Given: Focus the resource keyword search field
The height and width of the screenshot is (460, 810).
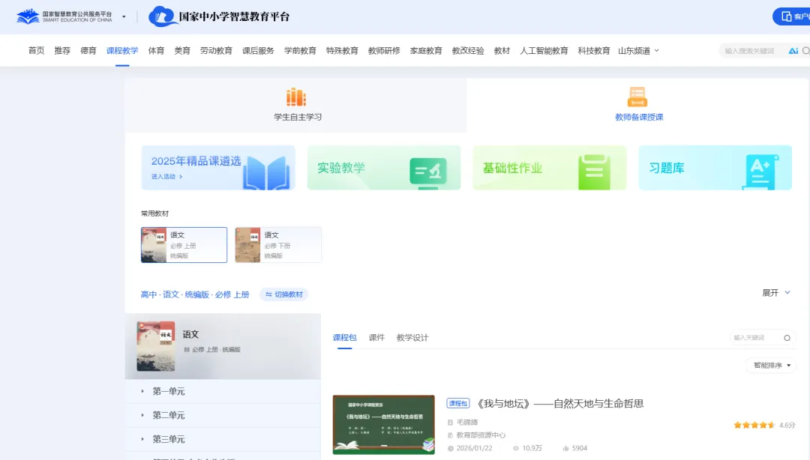Looking at the screenshot, I should (x=756, y=338).
